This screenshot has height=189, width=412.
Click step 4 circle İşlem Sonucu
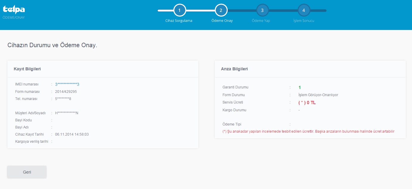(304, 10)
